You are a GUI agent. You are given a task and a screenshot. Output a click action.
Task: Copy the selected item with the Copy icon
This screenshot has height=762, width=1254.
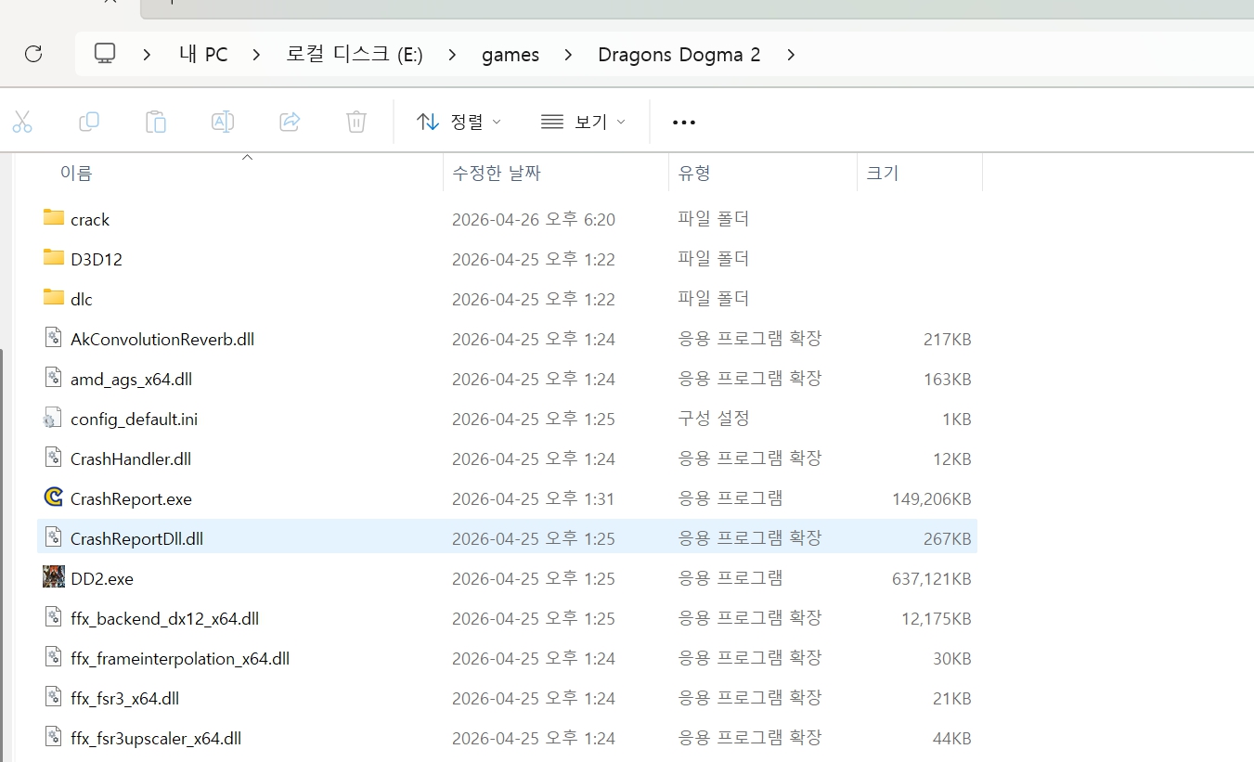pyautogui.click(x=89, y=122)
